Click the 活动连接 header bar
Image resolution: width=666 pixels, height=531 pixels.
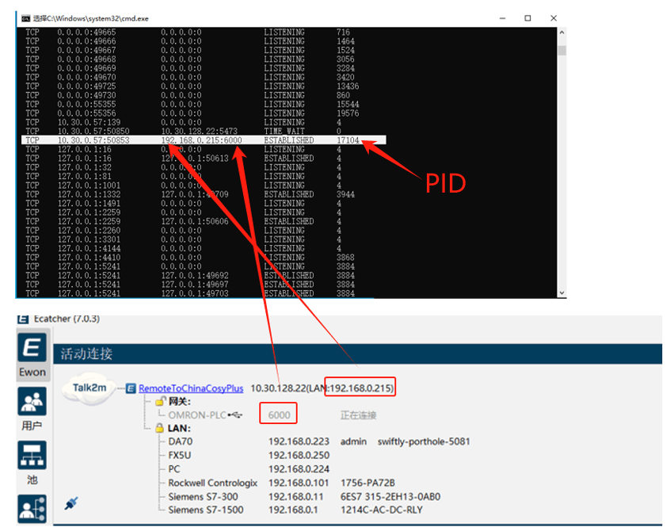point(357,353)
